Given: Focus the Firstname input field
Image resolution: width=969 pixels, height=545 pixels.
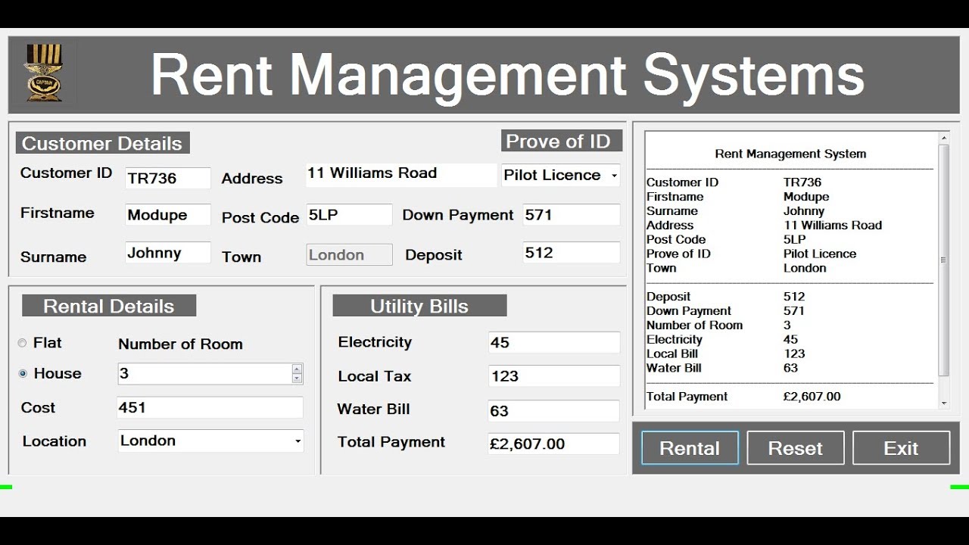Looking at the screenshot, I should pos(168,214).
